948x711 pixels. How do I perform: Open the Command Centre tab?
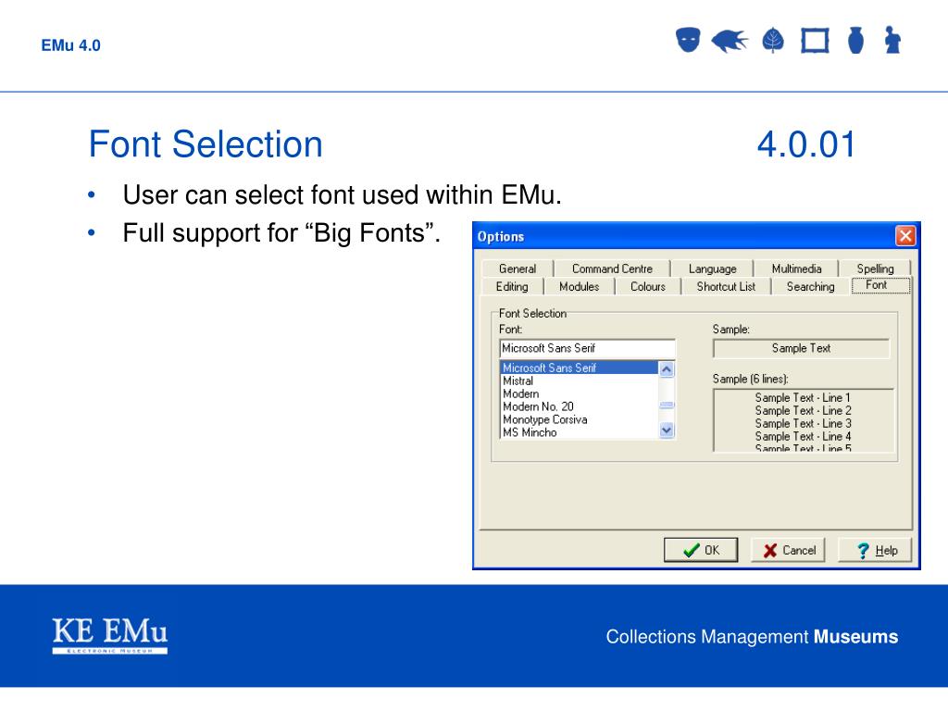click(x=612, y=268)
